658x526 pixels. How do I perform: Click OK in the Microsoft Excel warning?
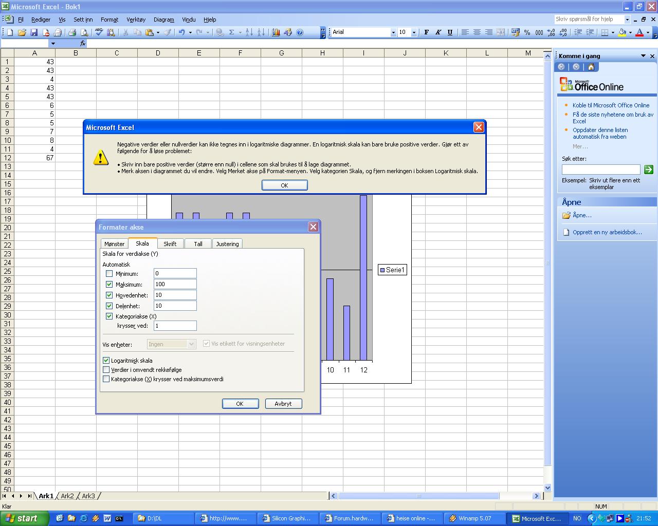pyautogui.click(x=284, y=185)
